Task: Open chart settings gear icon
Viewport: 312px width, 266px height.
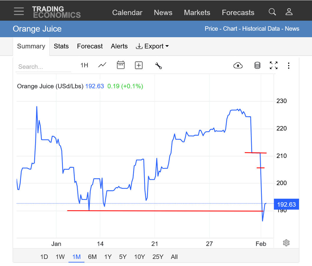Action: coord(286,243)
